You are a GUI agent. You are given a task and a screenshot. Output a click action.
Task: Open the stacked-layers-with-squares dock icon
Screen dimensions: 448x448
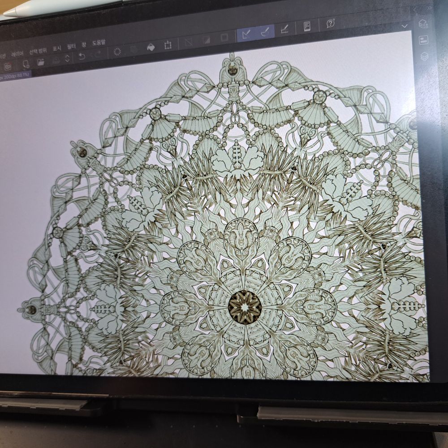423,24
